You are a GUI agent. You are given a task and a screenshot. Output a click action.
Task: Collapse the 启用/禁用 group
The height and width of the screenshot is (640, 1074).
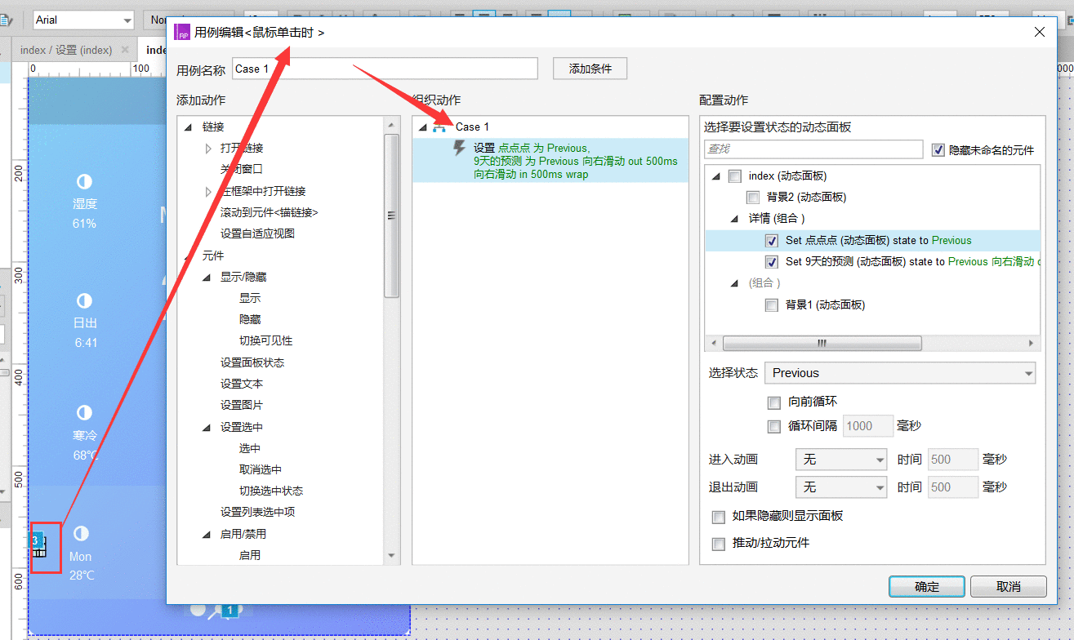point(207,535)
